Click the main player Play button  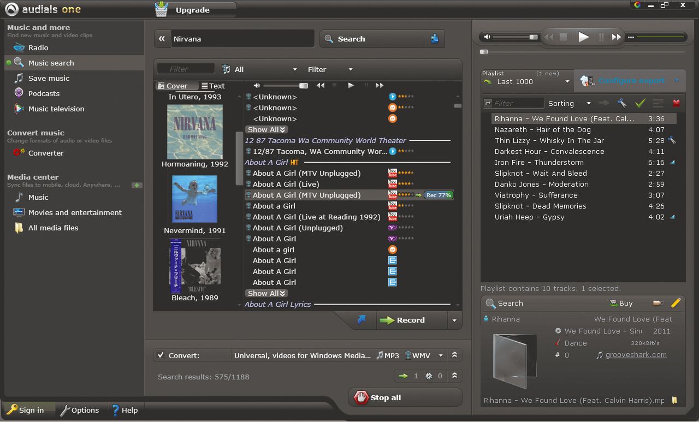pyautogui.click(x=584, y=37)
